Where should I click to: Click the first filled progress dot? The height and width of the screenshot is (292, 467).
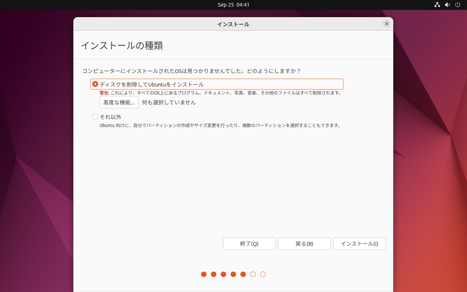pos(204,274)
